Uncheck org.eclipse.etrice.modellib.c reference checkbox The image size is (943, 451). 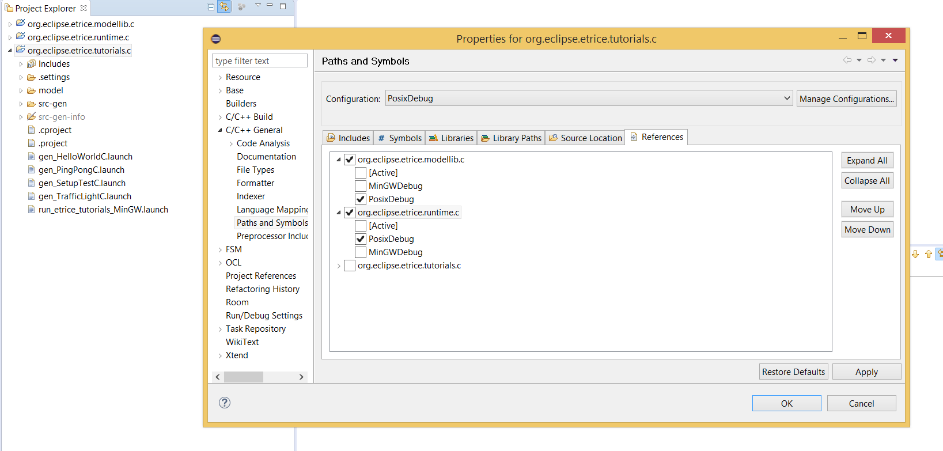pyautogui.click(x=350, y=160)
